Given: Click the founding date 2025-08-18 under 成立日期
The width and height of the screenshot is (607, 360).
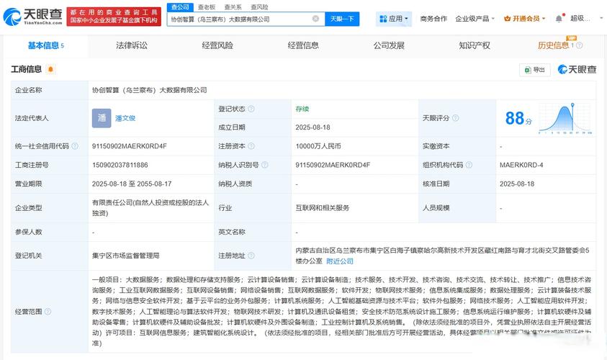Looking at the screenshot, I should [313, 127].
